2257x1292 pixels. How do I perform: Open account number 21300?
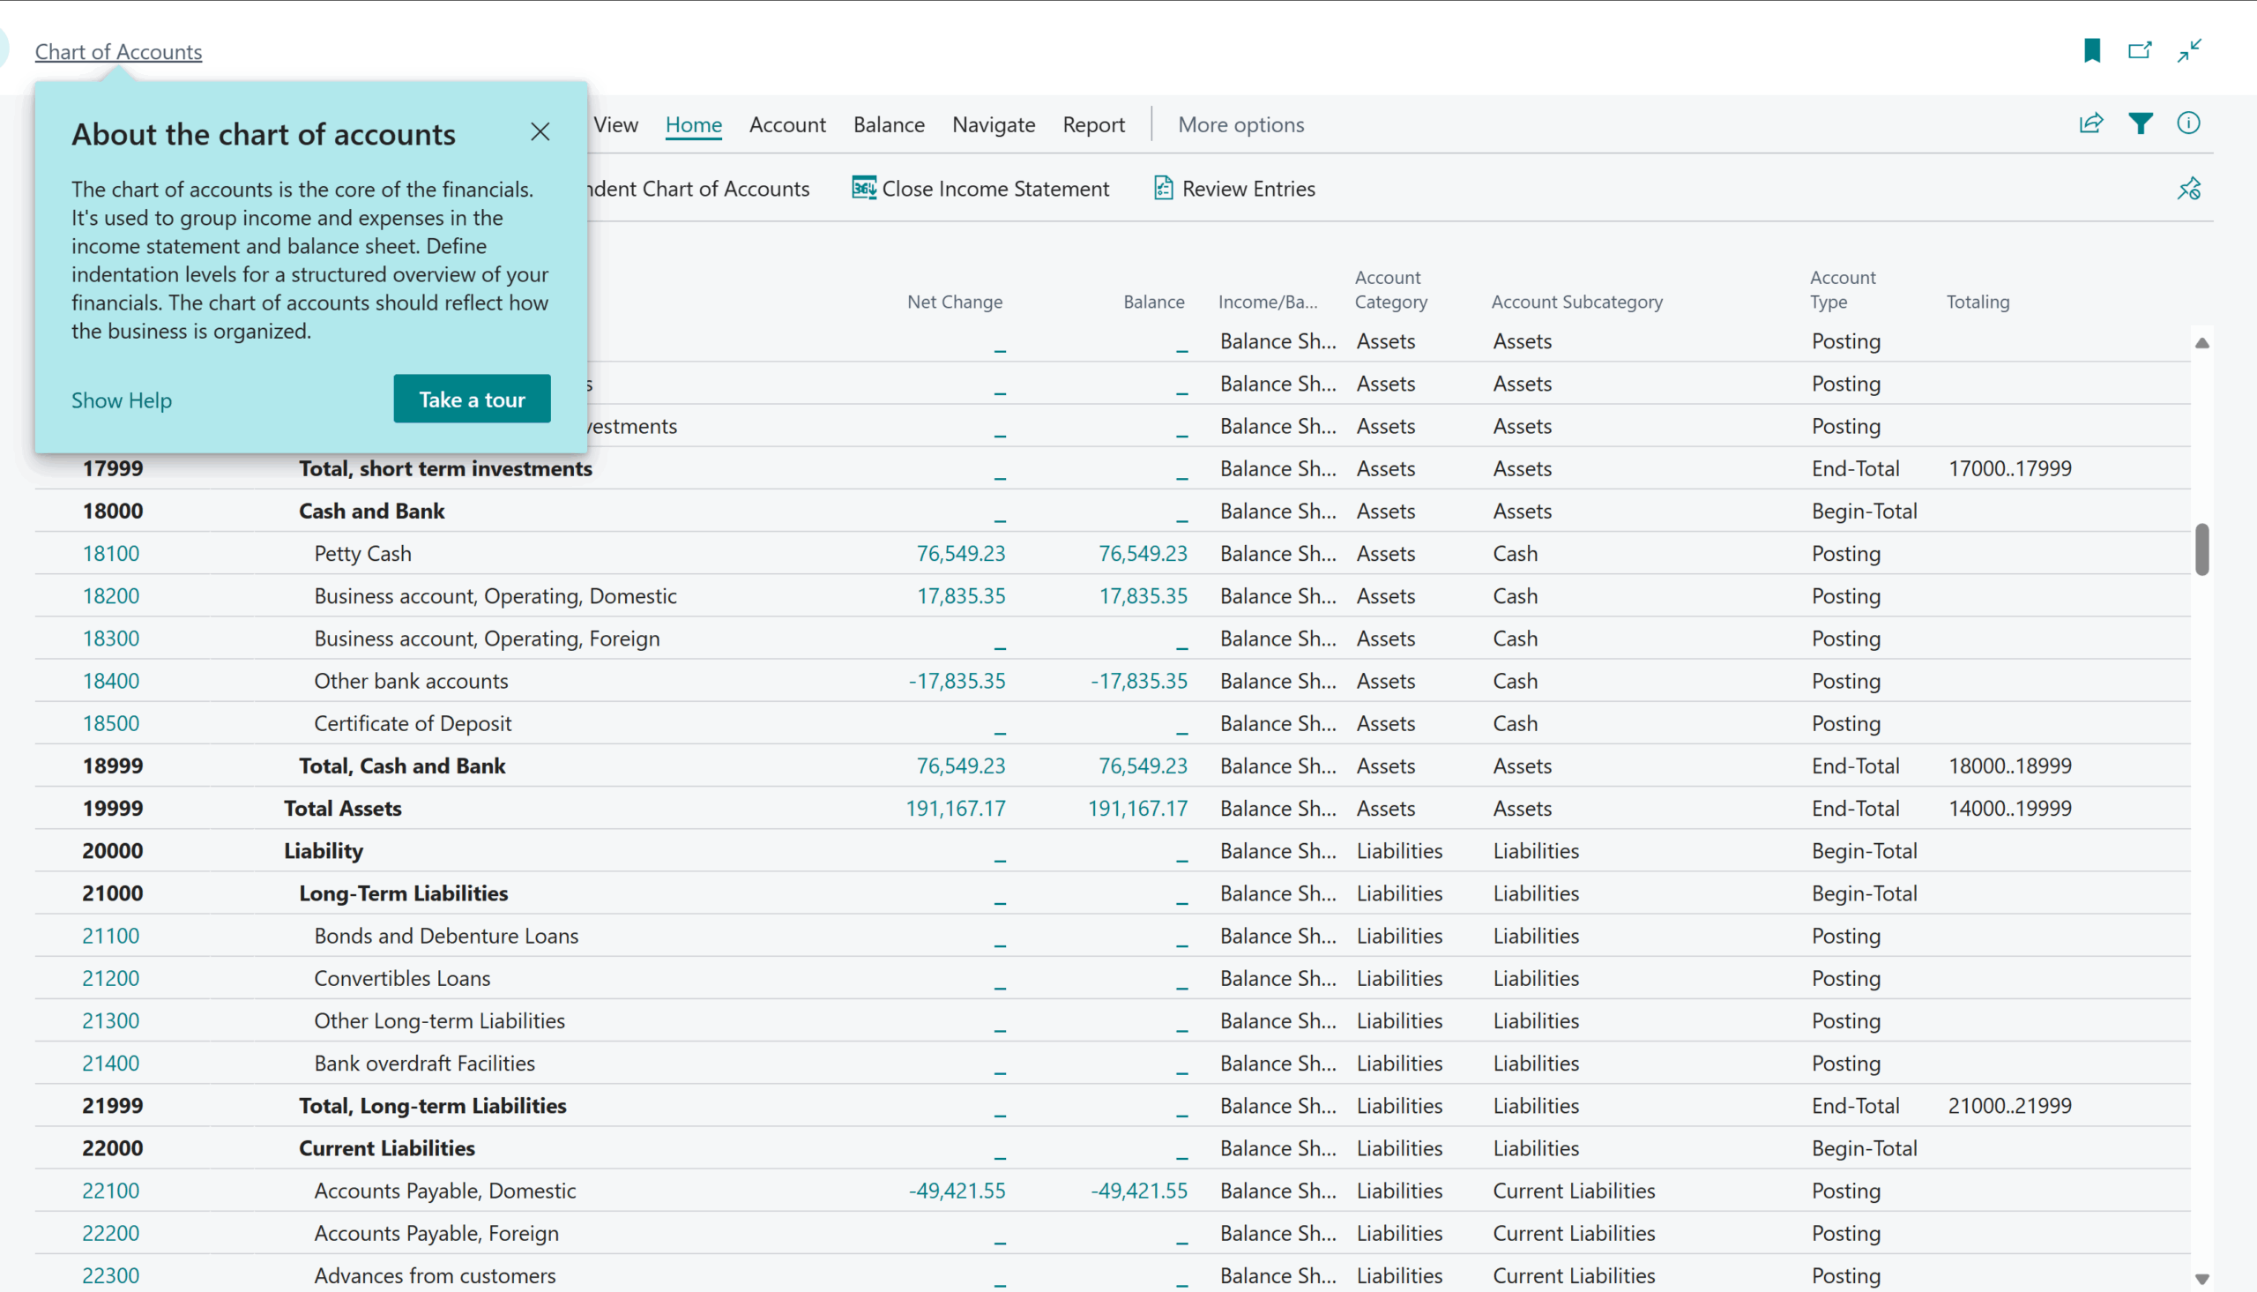(111, 1020)
